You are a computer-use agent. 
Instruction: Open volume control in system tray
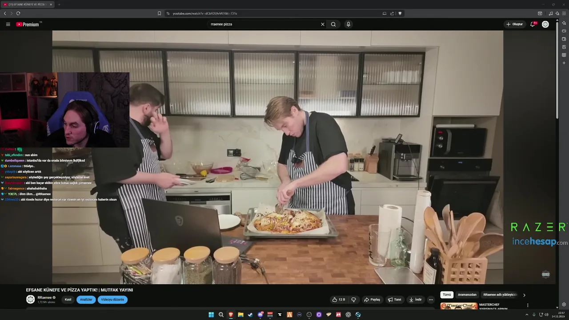pyautogui.click(x=546, y=315)
